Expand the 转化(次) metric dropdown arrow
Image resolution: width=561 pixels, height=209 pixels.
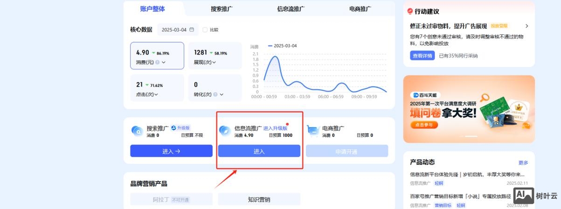[x=222, y=94]
